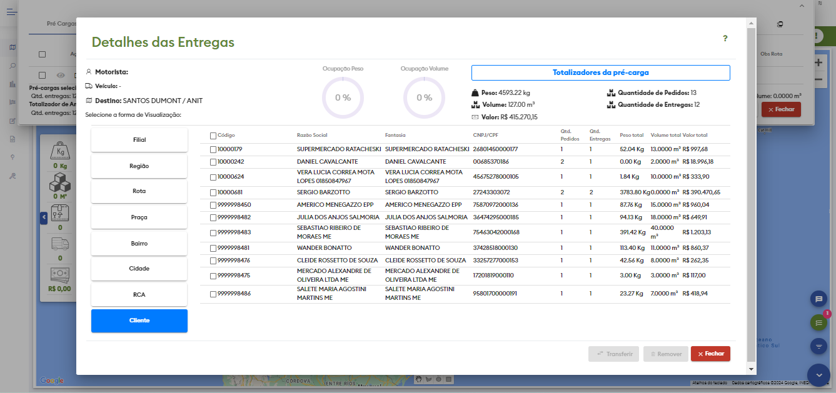This screenshot has width=836, height=393.
Task: Tick the checkbox for code 10000681
Action: 213,192
